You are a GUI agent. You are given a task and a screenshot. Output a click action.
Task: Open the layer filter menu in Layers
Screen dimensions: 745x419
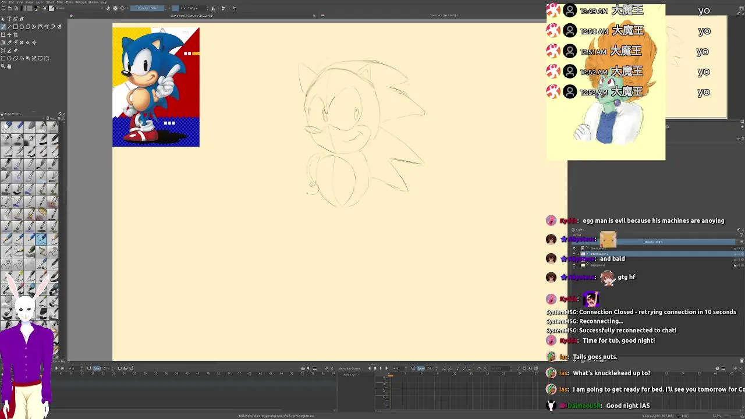pos(742,235)
